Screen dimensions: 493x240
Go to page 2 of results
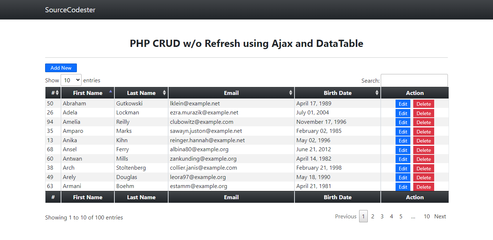point(373,217)
